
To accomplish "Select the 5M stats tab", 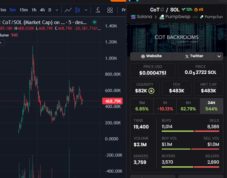I will pos(142,106).
